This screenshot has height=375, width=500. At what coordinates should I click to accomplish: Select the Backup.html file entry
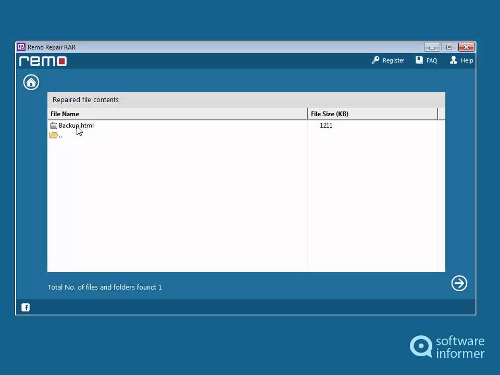[76, 126]
